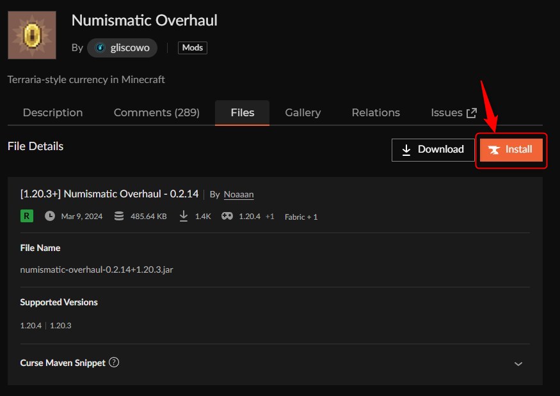
Task: Expand the Curse Maven Snippet section
Action: pyautogui.click(x=518, y=363)
